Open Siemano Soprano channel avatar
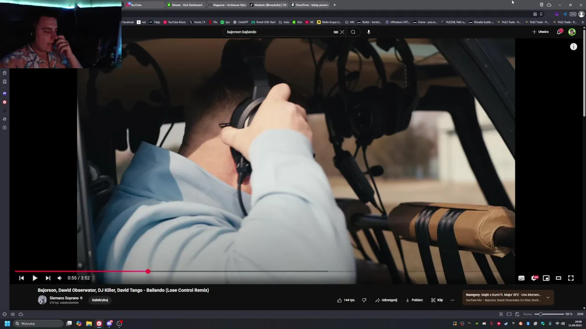The width and height of the screenshot is (586, 329). pos(42,300)
